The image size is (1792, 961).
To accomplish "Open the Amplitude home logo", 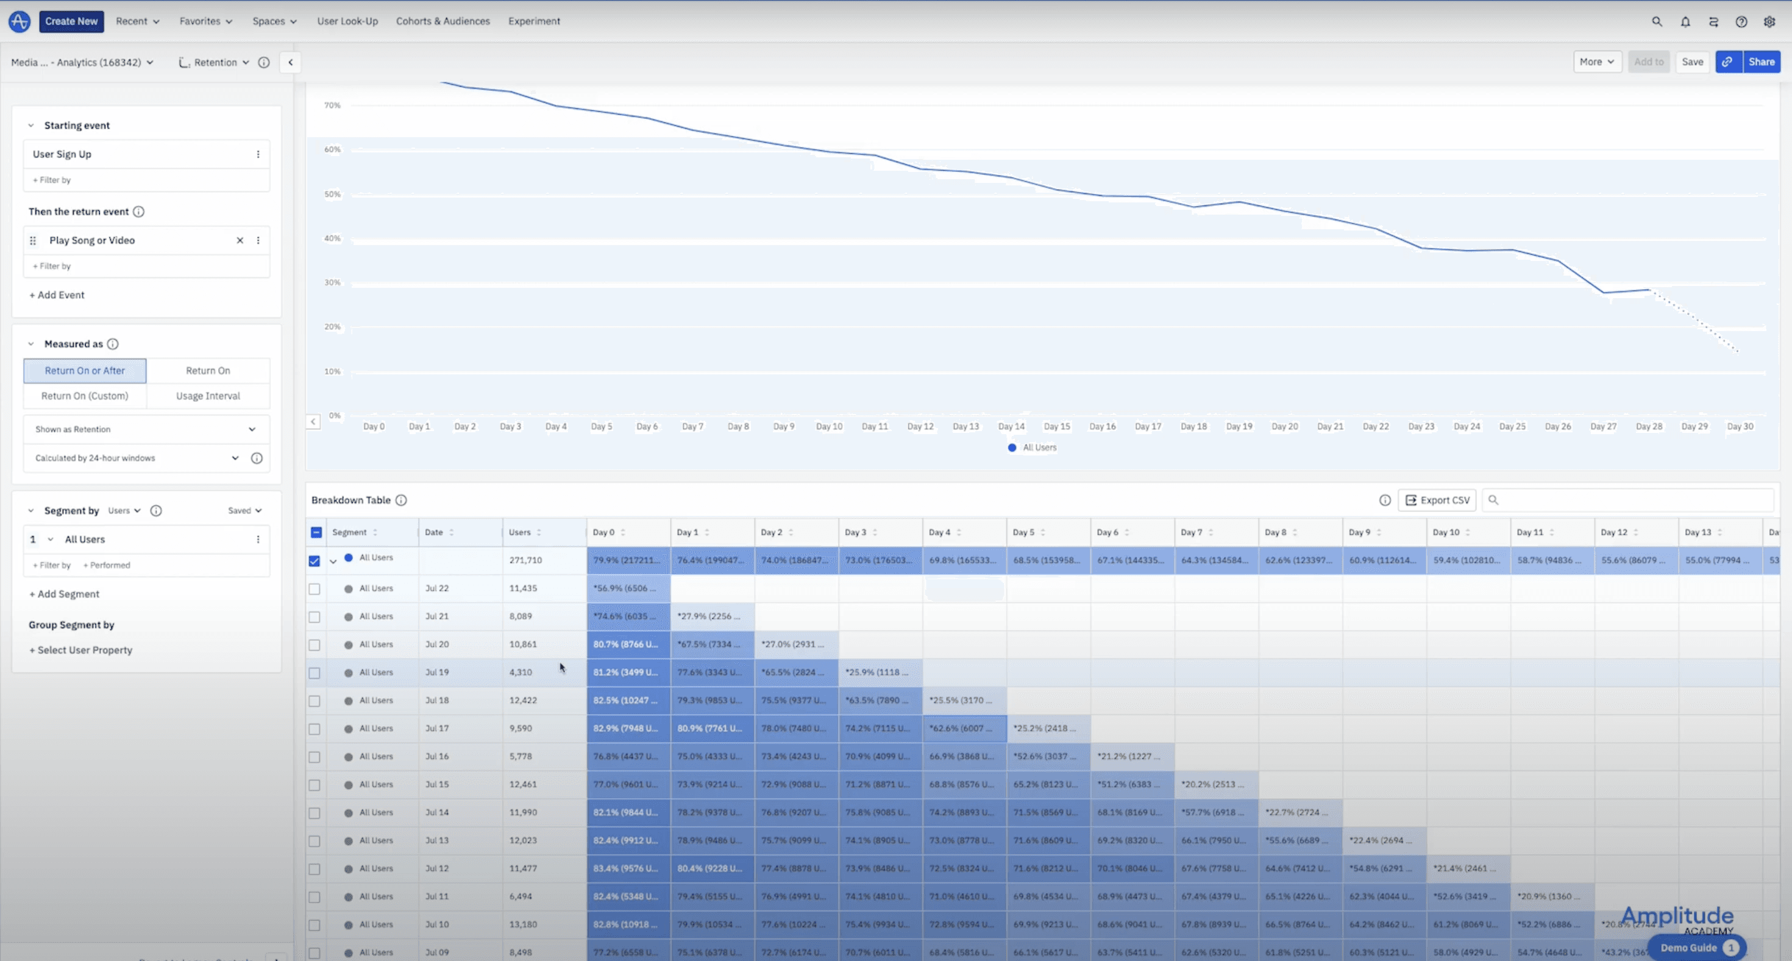I will pyautogui.click(x=20, y=21).
